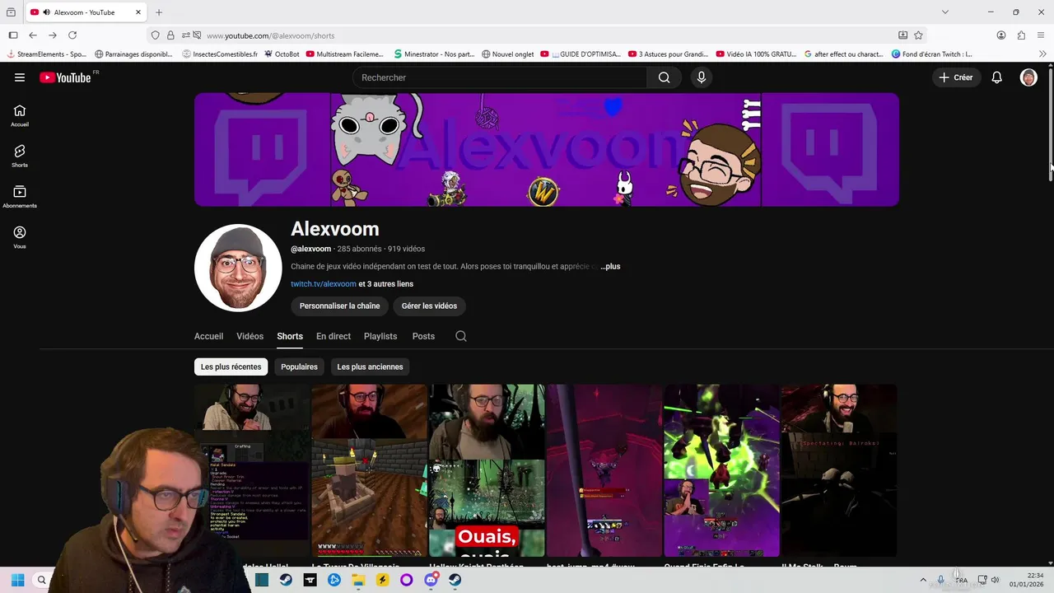Open the et 3 autres liens link
1054x593 pixels.
coord(386,284)
